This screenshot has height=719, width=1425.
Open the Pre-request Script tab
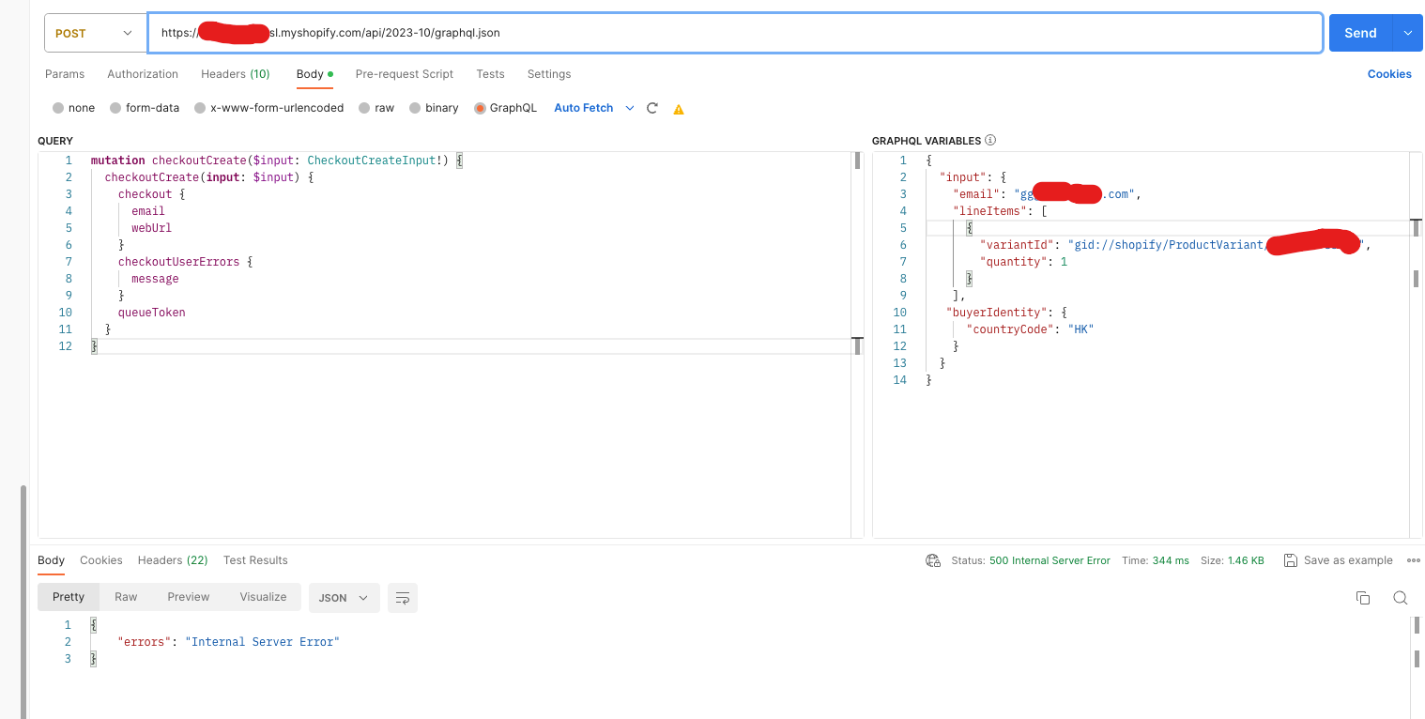pos(404,74)
